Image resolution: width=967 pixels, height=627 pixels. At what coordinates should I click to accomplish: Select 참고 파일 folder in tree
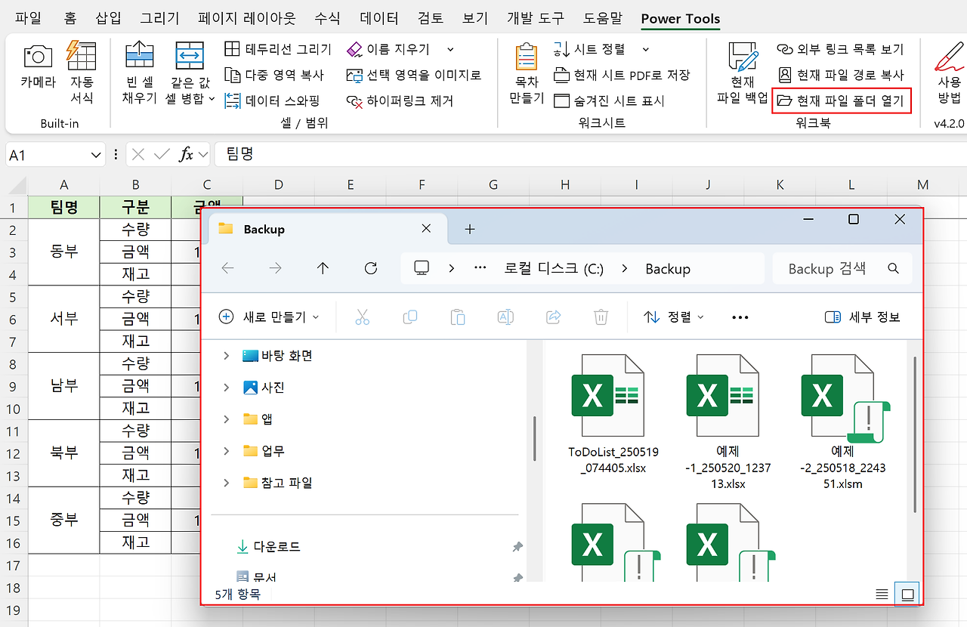tap(277, 483)
